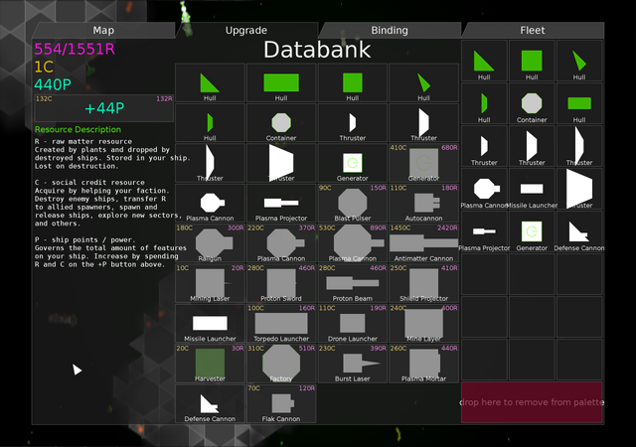Pick Defense Cannon in the right palette
Screen dimensions: 636x447
point(579,232)
